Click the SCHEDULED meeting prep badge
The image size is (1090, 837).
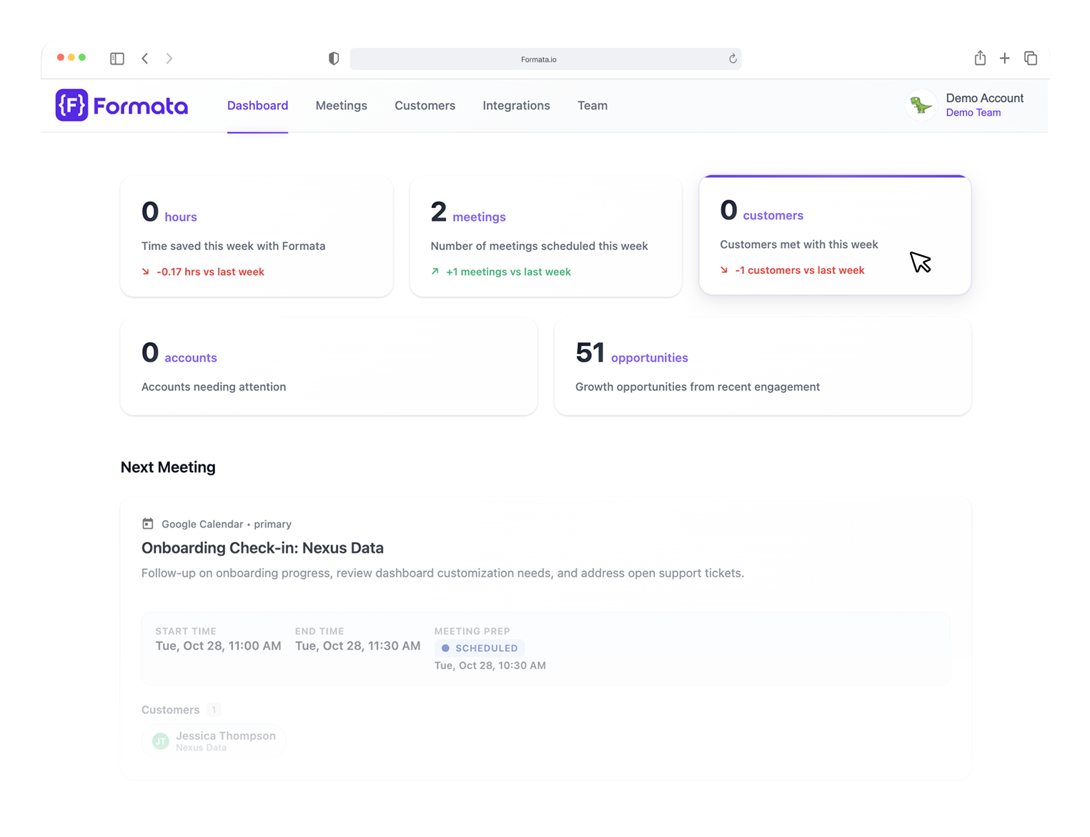479,648
